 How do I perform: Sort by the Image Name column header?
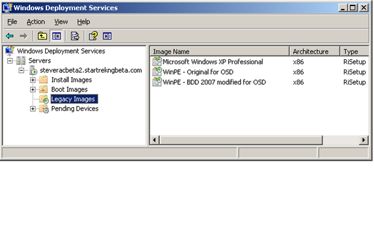coord(220,51)
